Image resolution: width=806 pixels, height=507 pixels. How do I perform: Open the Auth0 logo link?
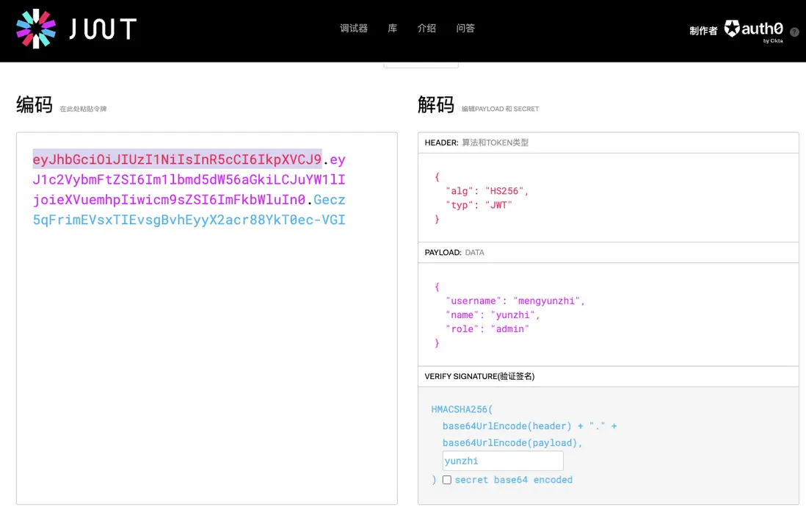click(754, 29)
